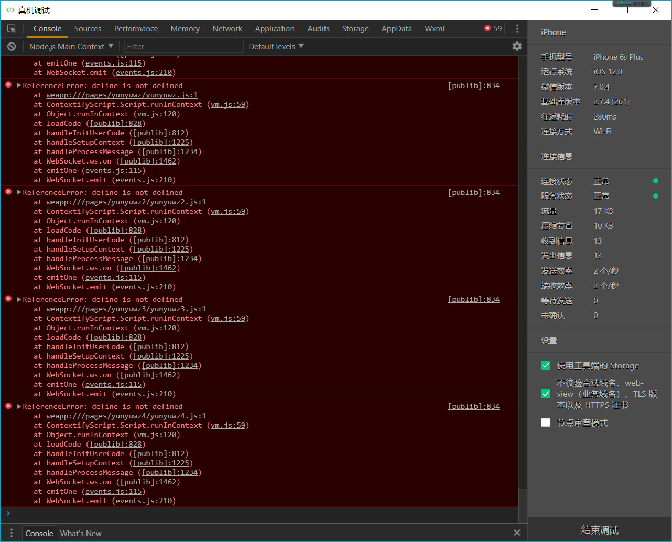Open [publib]:834 source link of yunyuwz4.js error
This screenshot has width=672, height=542.
pos(474,406)
